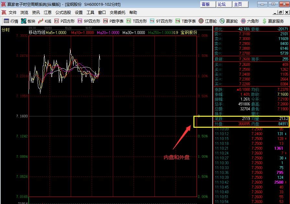
Task: Open the 帮助 menu
Action: pos(133,12)
